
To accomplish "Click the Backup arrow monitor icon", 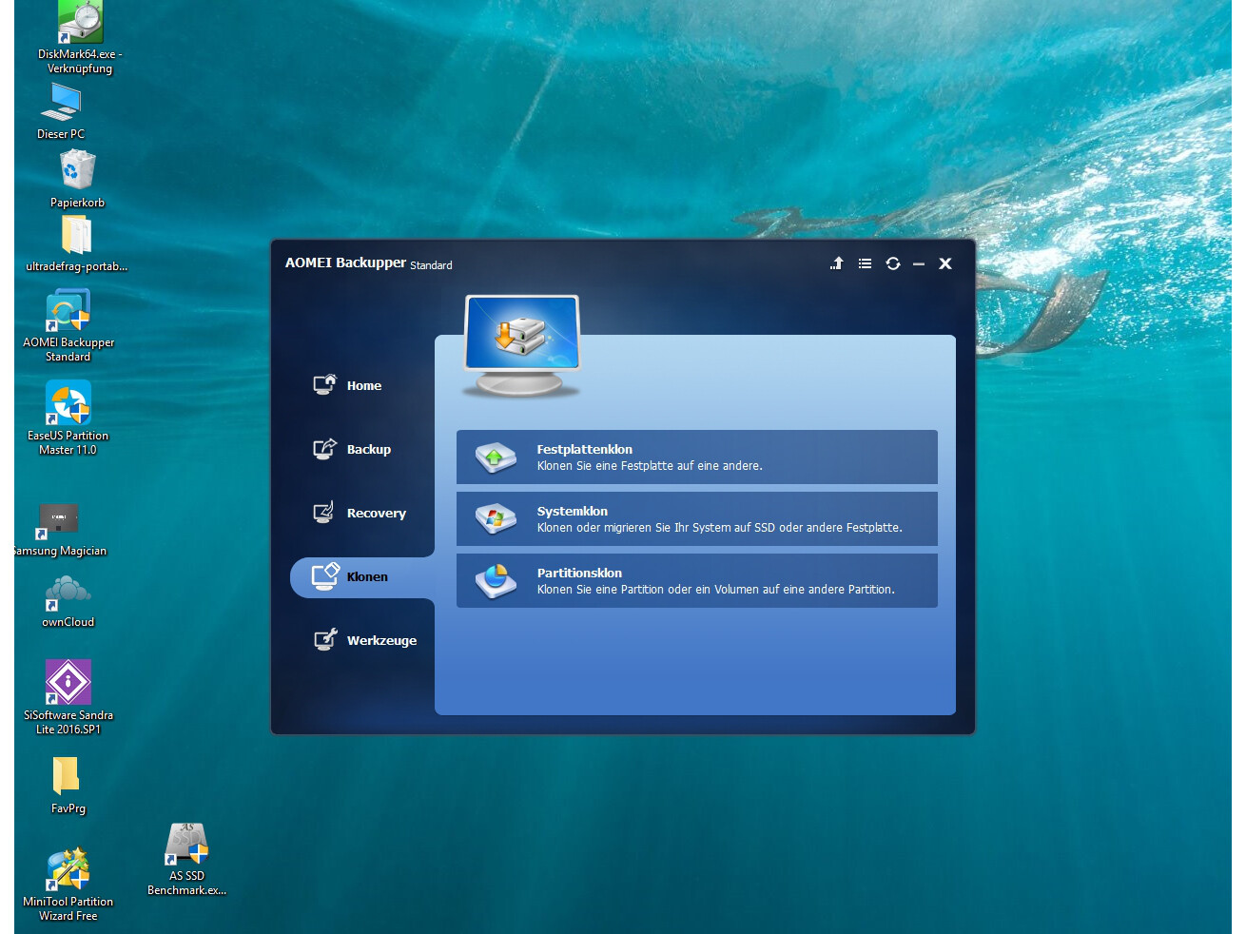I will tap(325, 448).
